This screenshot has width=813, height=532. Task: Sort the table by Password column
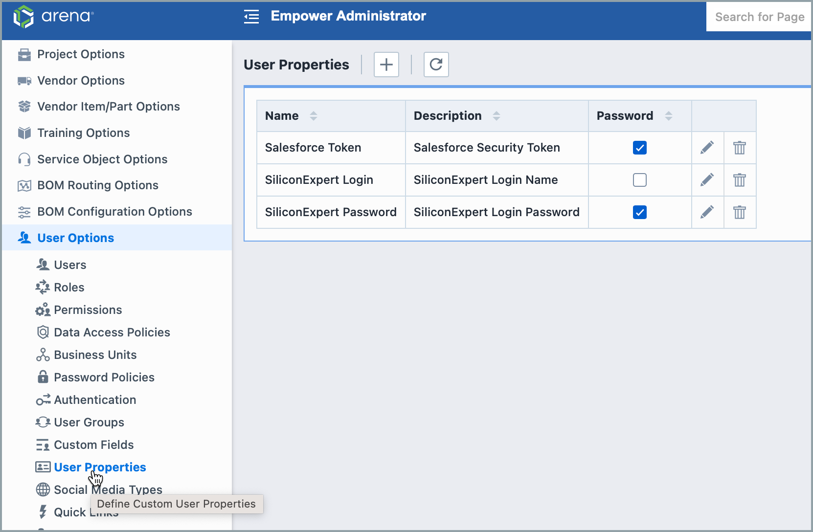coord(669,116)
